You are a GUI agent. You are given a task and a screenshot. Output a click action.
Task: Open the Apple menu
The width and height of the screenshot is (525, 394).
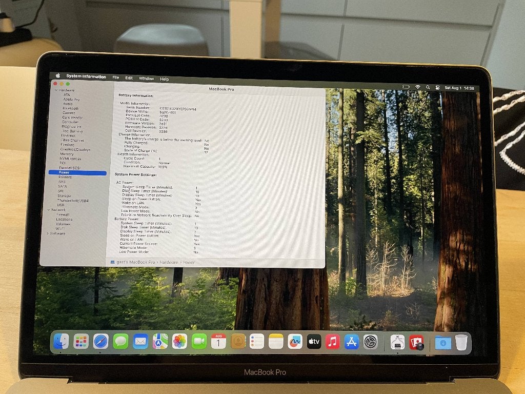pyautogui.click(x=58, y=76)
